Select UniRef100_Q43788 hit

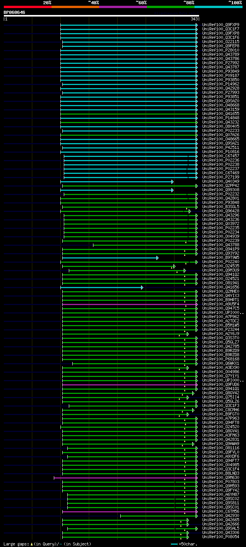[221, 245]
